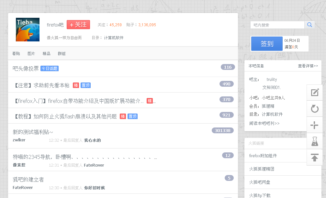Click the magnifier search icon
Viewport: 326px width, 198px height.
[309, 25]
